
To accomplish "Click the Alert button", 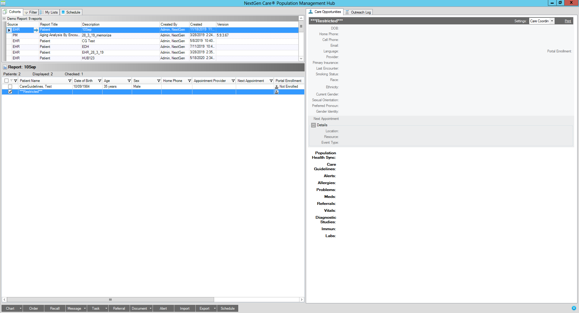I will coord(163,308).
